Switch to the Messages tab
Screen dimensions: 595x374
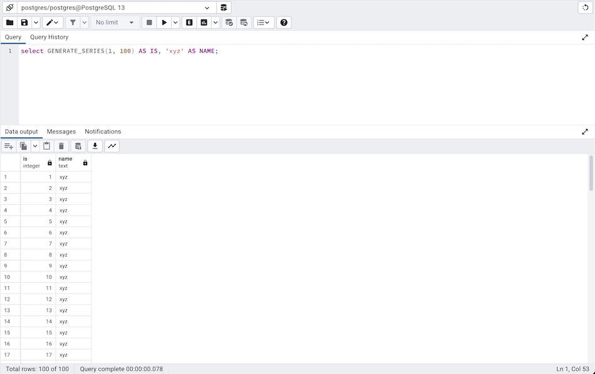61,132
